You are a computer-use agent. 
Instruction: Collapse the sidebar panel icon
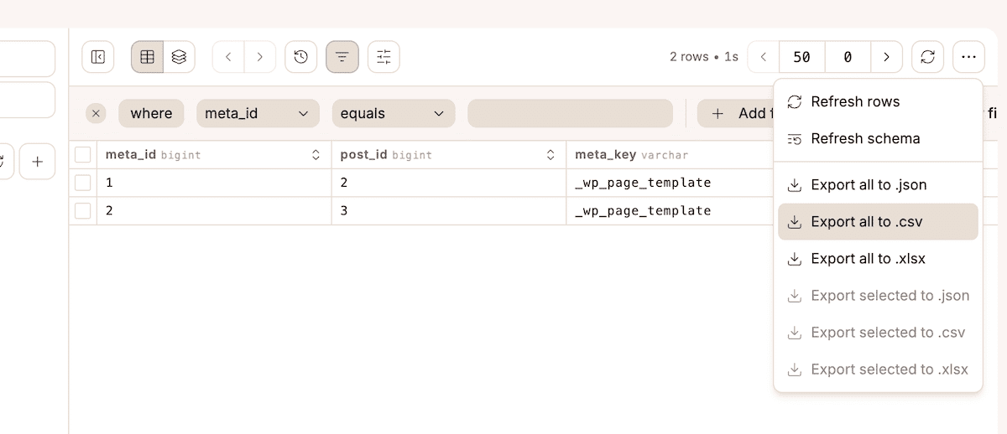[x=97, y=57]
